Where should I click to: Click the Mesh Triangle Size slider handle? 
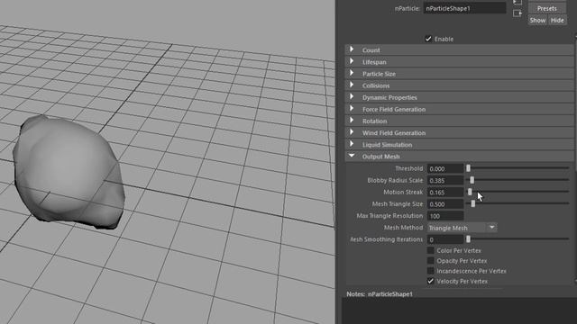coord(473,203)
